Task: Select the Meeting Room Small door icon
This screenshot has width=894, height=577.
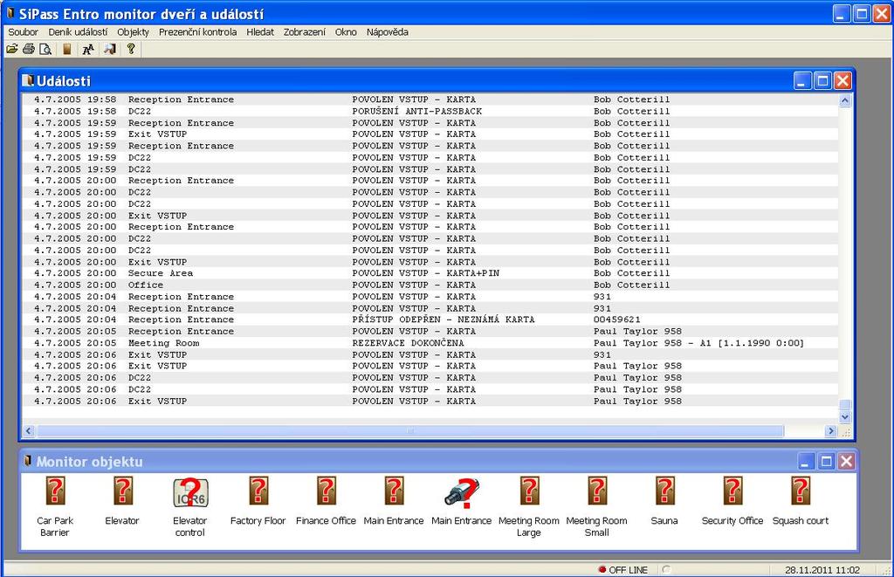Action: [597, 491]
